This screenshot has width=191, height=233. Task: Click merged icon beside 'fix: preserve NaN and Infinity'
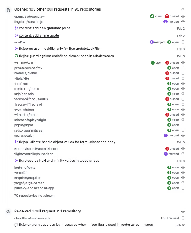click(16, 161)
